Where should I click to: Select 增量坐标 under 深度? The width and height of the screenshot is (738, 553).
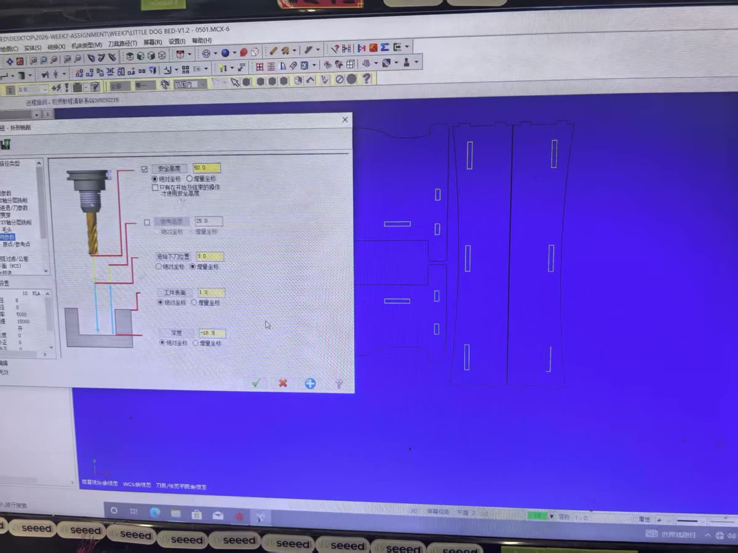point(196,343)
